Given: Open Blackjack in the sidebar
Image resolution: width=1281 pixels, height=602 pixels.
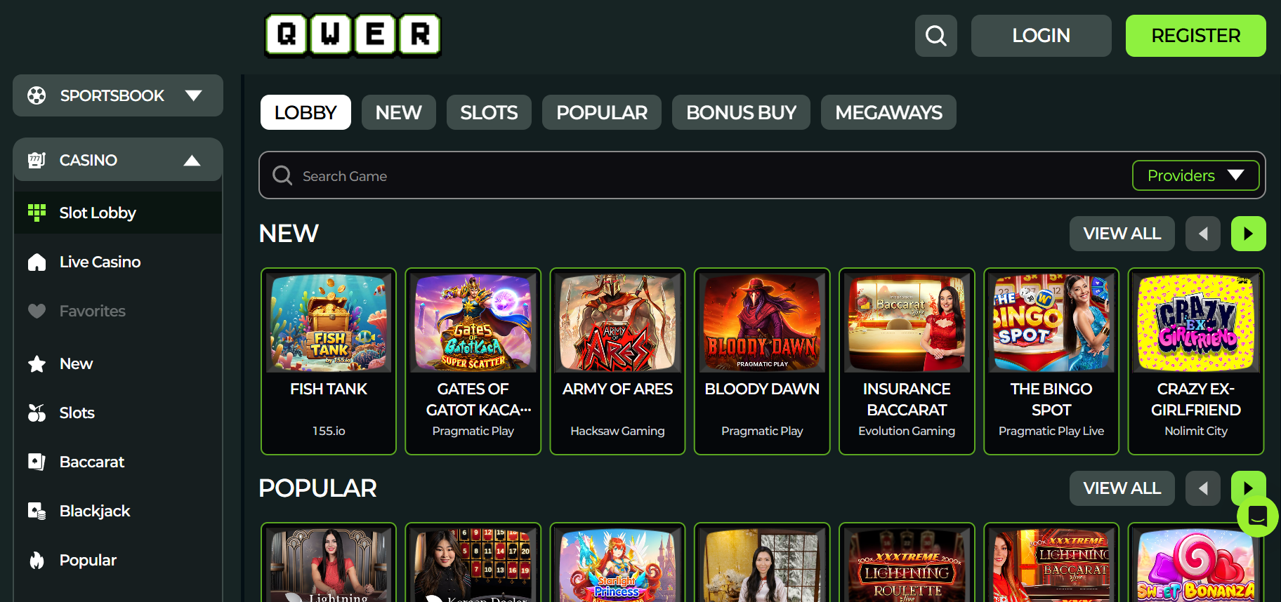Looking at the screenshot, I should pos(94,511).
